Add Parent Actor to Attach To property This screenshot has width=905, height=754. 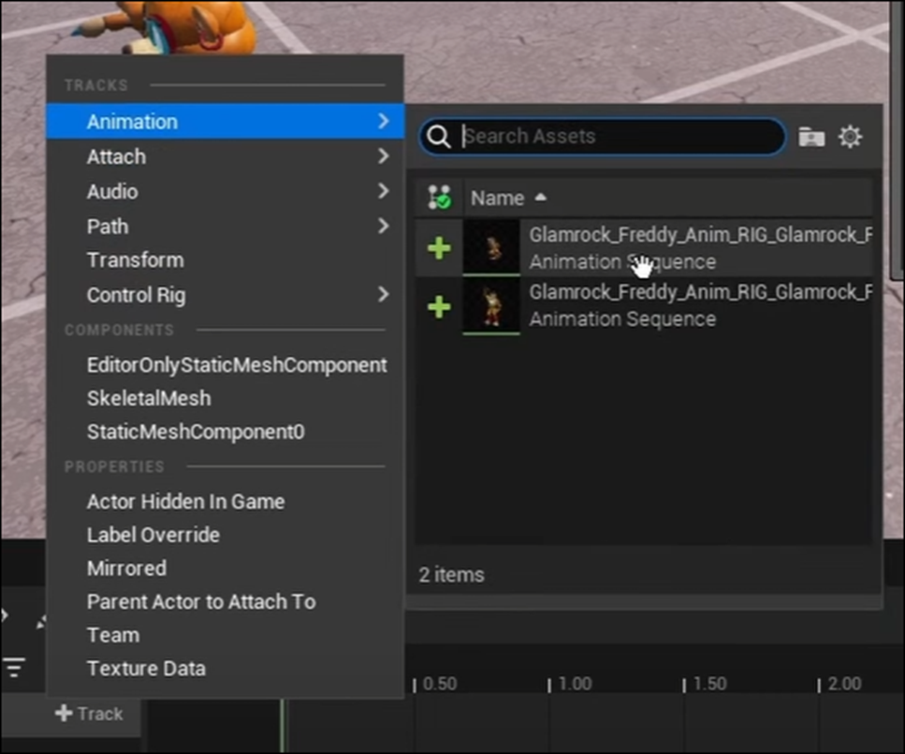click(x=225, y=601)
